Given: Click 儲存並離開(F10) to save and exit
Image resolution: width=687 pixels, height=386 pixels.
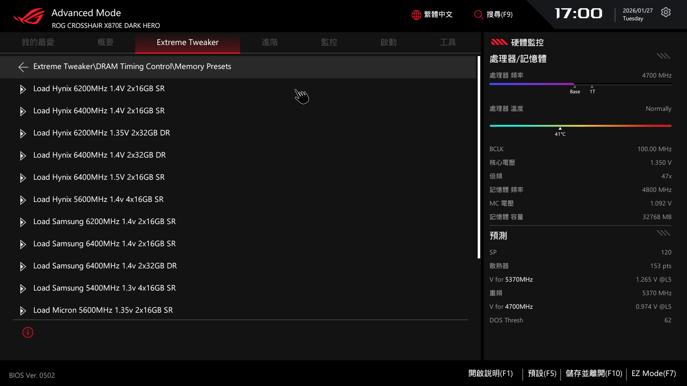Looking at the screenshot, I should tap(594, 373).
